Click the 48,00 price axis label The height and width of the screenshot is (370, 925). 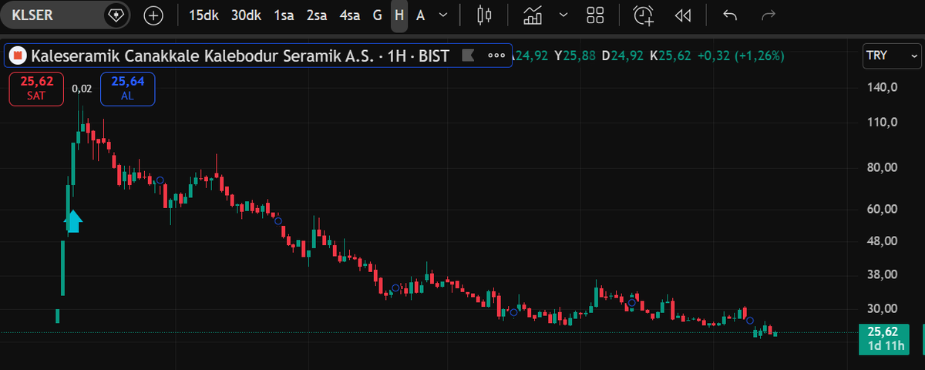(x=882, y=240)
